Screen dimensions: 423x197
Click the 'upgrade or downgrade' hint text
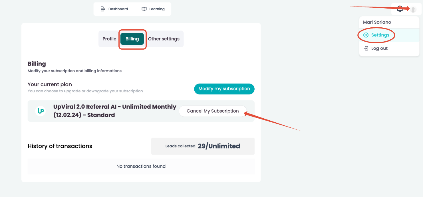pyautogui.click(x=85, y=91)
